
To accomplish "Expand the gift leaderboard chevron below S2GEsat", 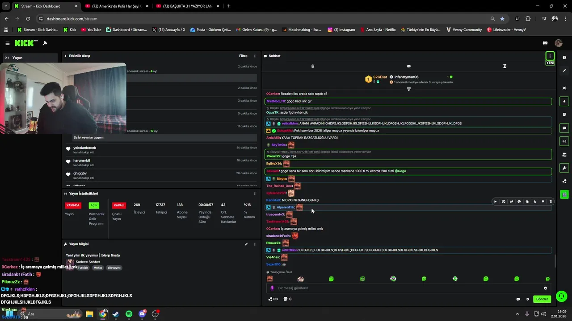I will click(408, 89).
